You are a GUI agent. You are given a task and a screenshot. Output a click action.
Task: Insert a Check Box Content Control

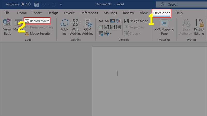[x=101, y=27]
